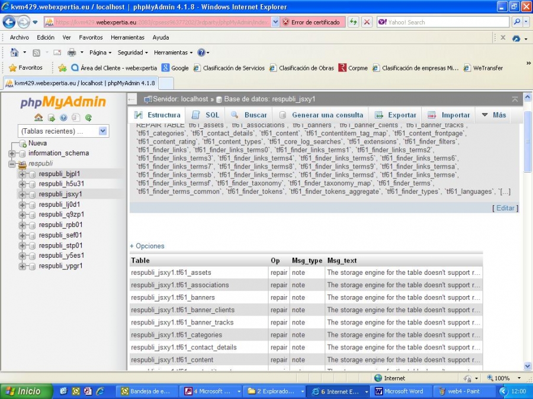Click the red certificate error shield icon

pyautogui.click(x=286, y=22)
